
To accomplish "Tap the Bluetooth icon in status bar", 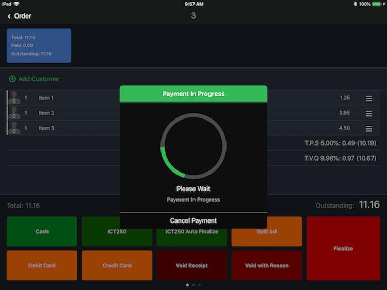I will pyautogui.click(x=355, y=4).
